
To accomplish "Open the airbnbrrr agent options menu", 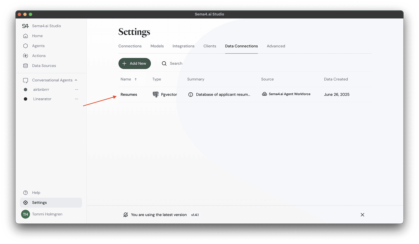I will pyautogui.click(x=76, y=89).
